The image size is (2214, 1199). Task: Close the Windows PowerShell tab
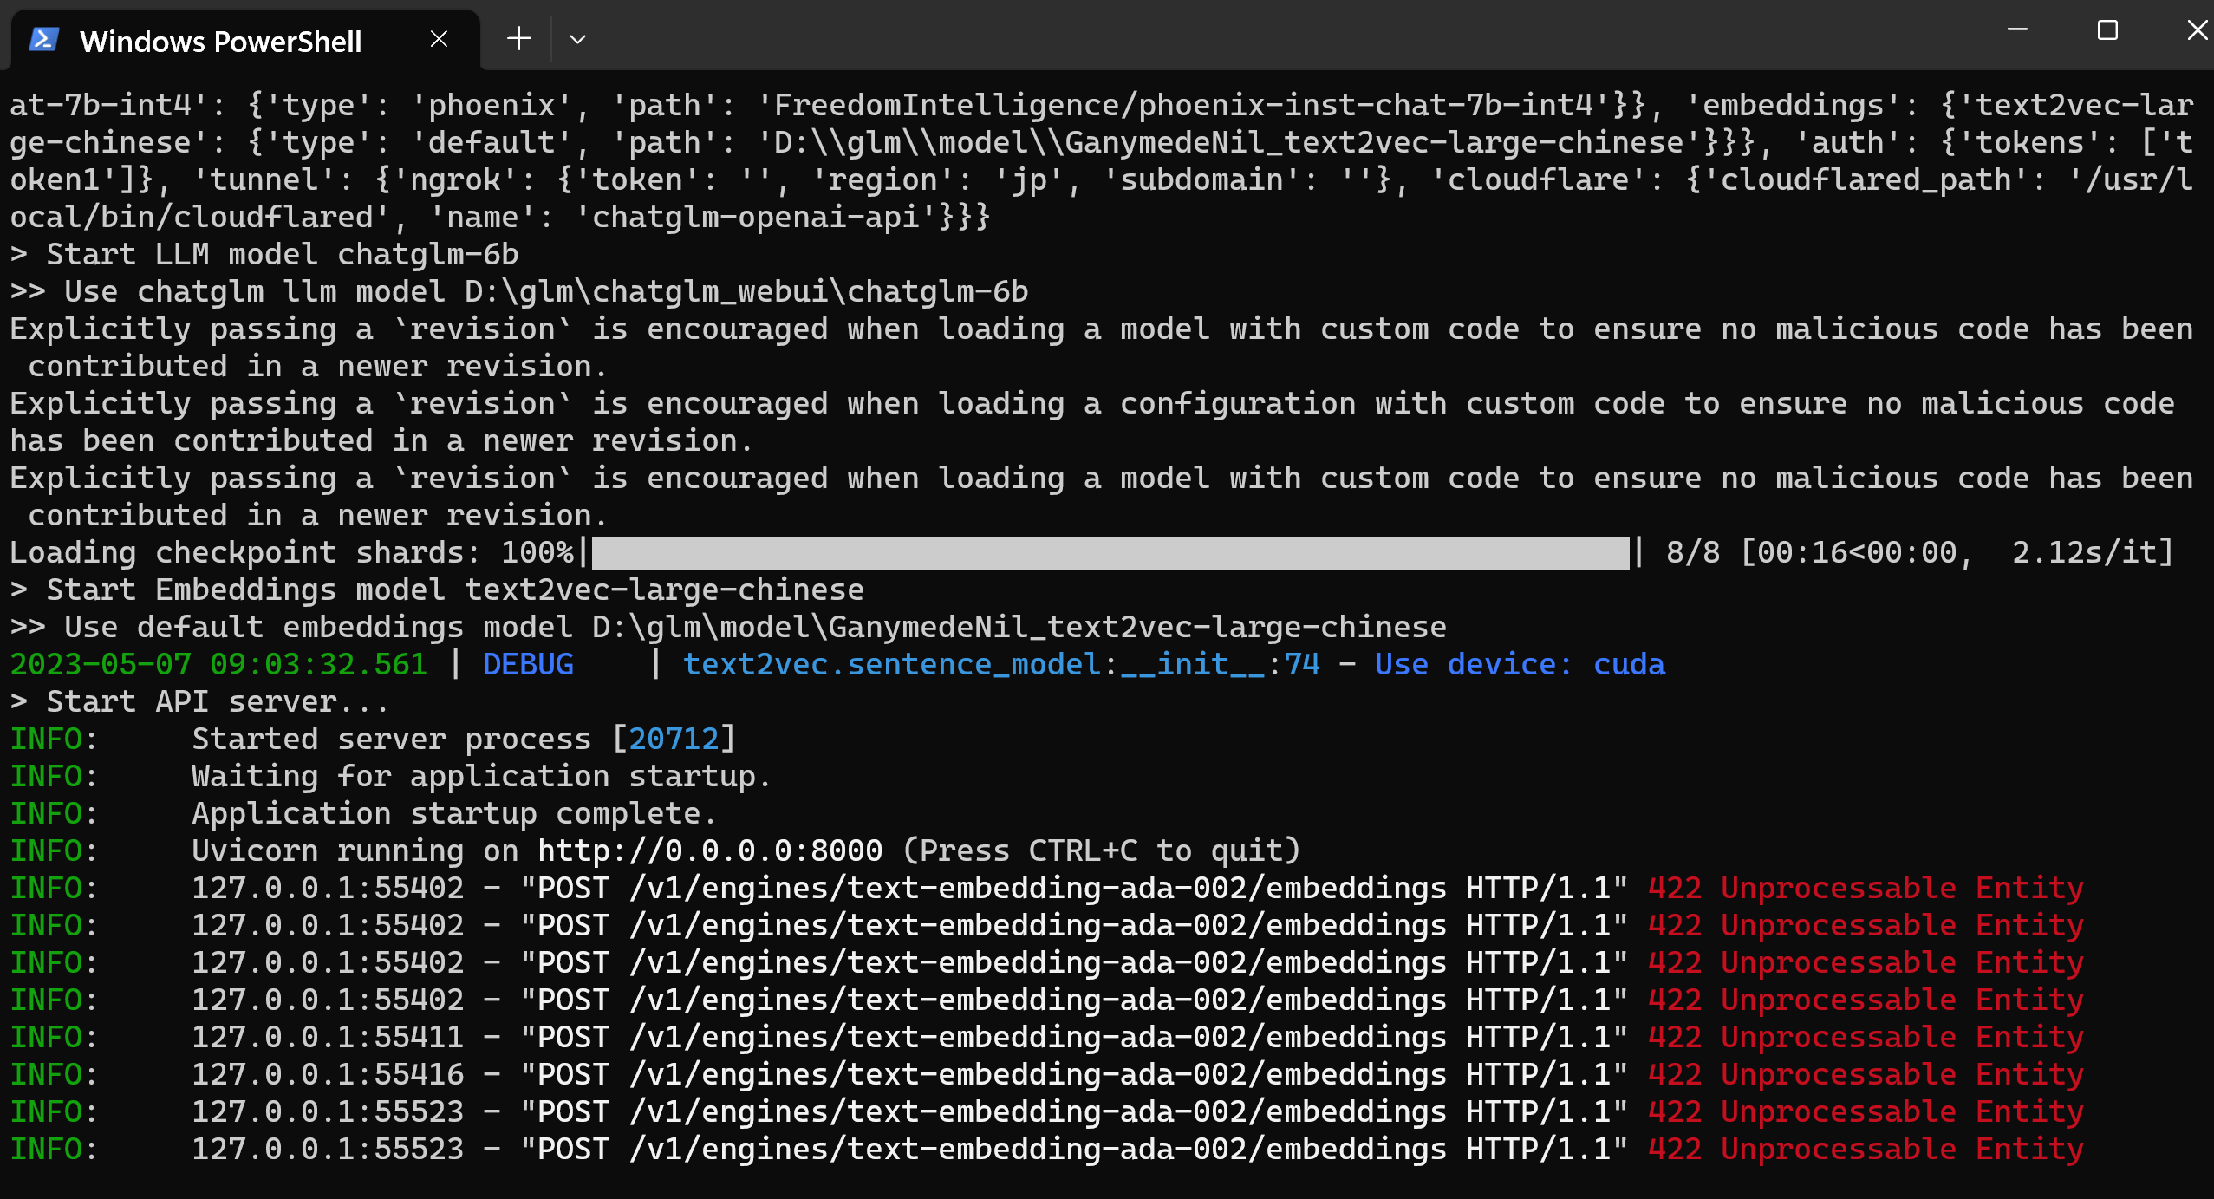click(438, 39)
